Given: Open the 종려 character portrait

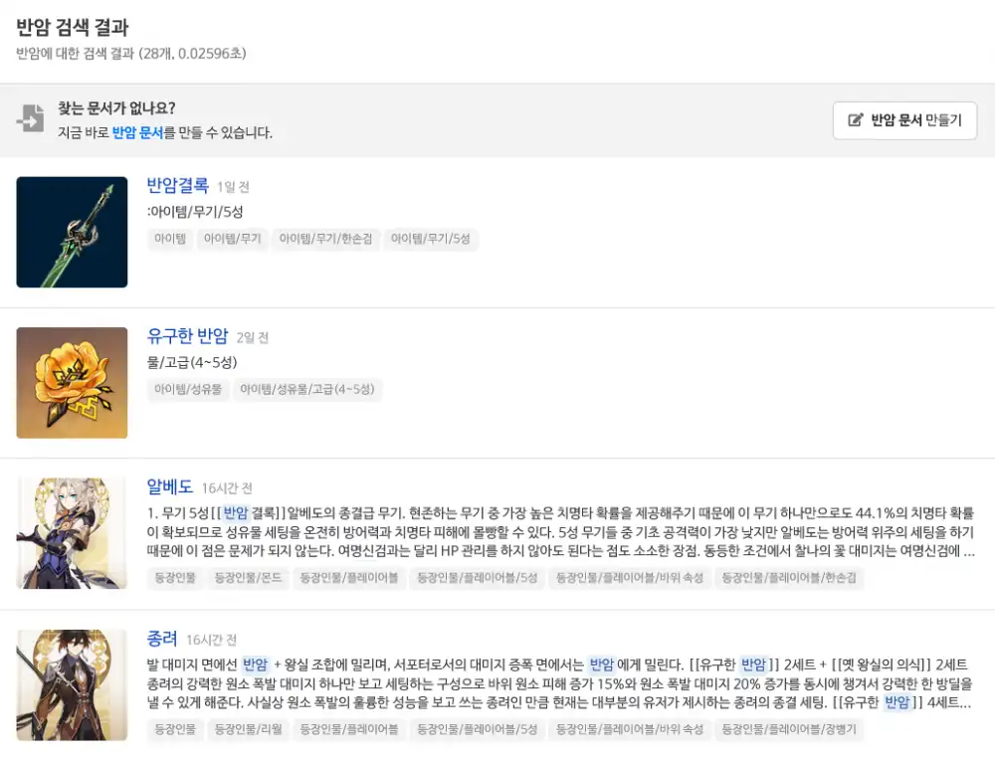Looking at the screenshot, I should pos(72,684).
